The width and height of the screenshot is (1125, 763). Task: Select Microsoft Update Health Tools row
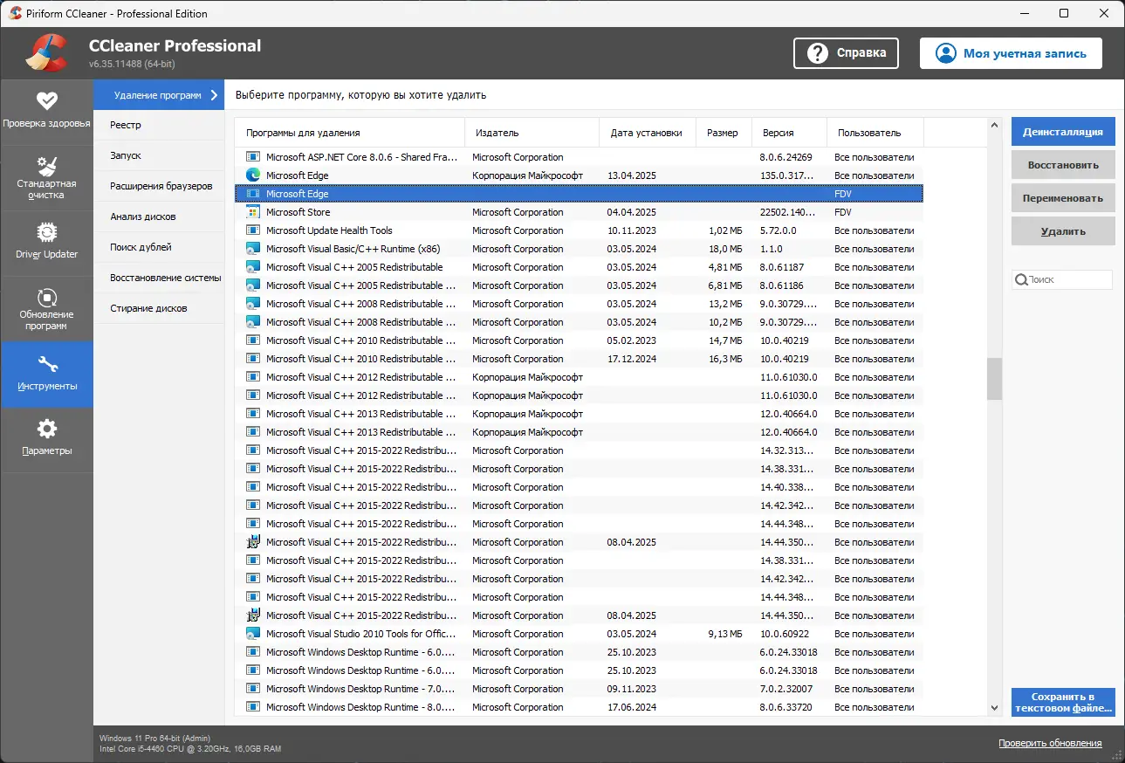pyautogui.click(x=329, y=230)
